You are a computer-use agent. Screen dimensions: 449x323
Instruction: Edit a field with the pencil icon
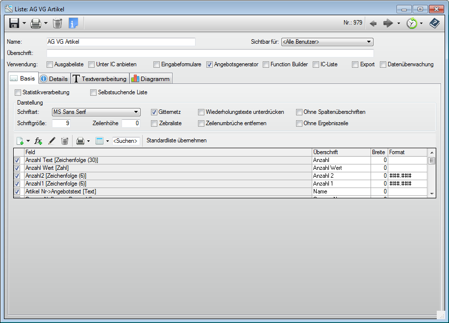click(52, 141)
